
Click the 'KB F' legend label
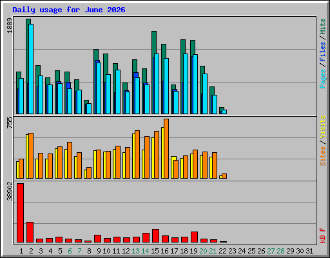pyautogui.click(x=323, y=235)
